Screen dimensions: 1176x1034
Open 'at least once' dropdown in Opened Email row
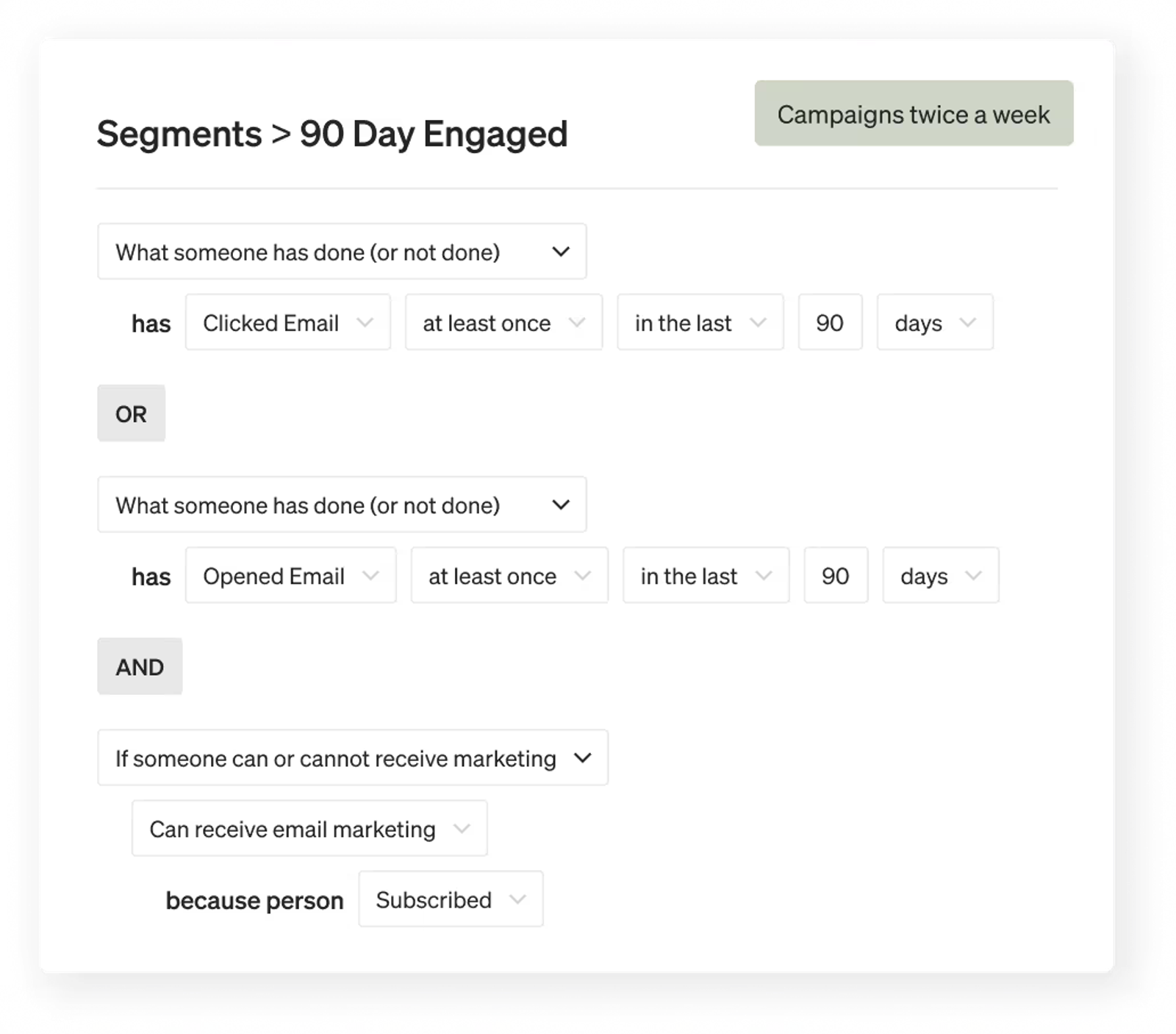coord(509,575)
